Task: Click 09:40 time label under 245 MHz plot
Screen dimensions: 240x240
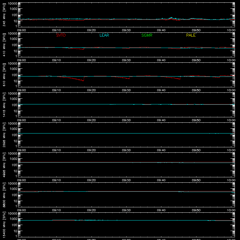Action: [161, 30]
